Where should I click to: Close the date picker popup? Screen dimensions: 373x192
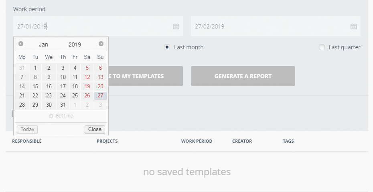point(95,129)
